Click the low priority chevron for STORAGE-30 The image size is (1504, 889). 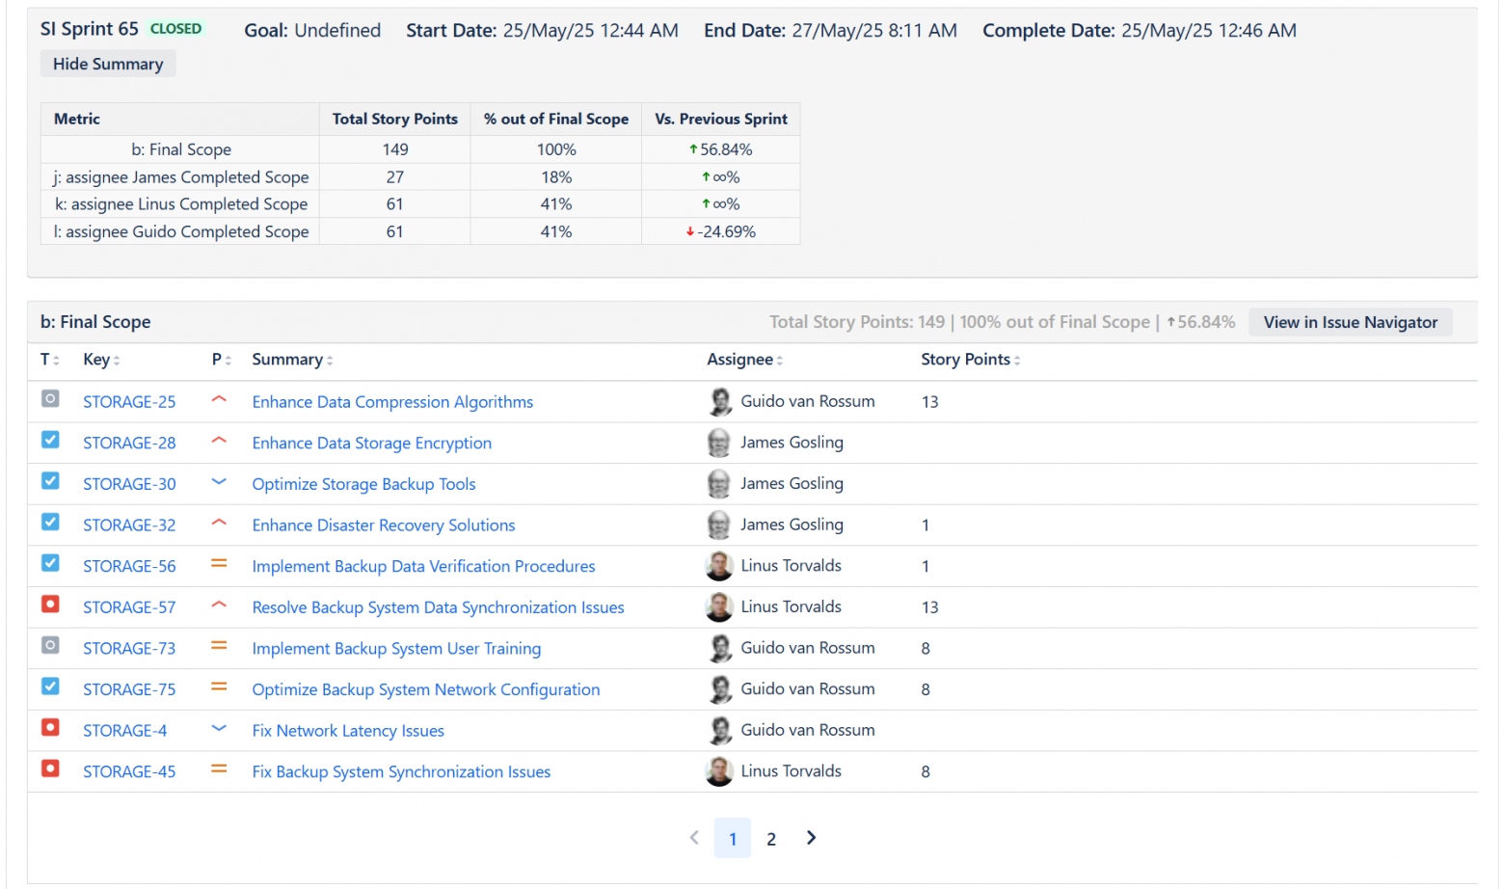click(x=219, y=482)
